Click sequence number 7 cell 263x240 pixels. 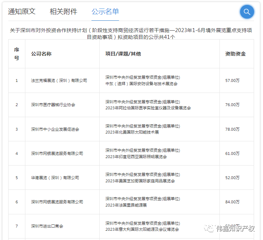coord(16,226)
